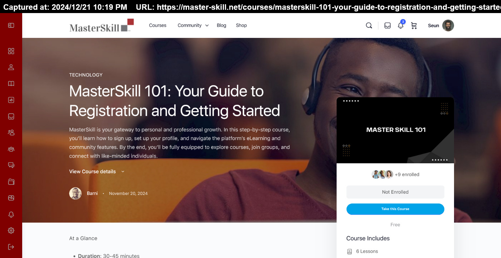The width and height of the screenshot is (501, 258).
Task: Open the settings gear icon in sidebar
Action: (11, 231)
